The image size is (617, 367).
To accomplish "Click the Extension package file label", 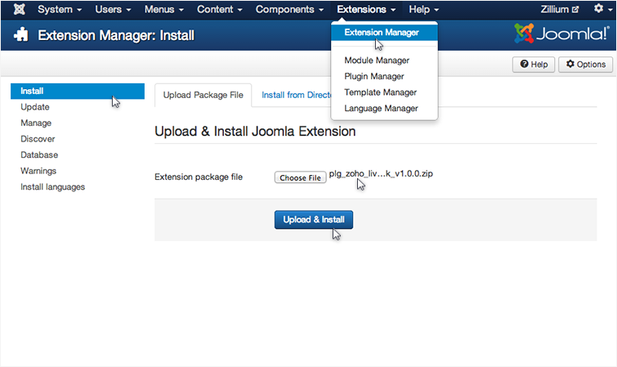I will [x=199, y=177].
